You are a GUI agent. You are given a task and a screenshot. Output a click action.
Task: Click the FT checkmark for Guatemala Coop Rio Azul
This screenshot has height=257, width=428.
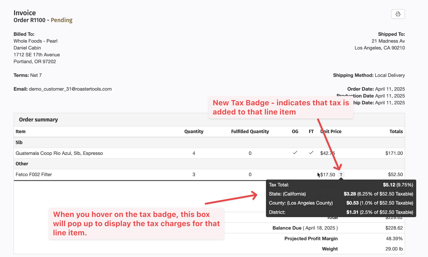(x=311, y=153)
